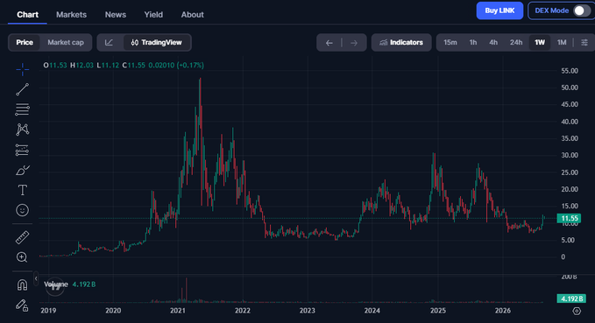Toggle magnet mode for drawings

23,284
